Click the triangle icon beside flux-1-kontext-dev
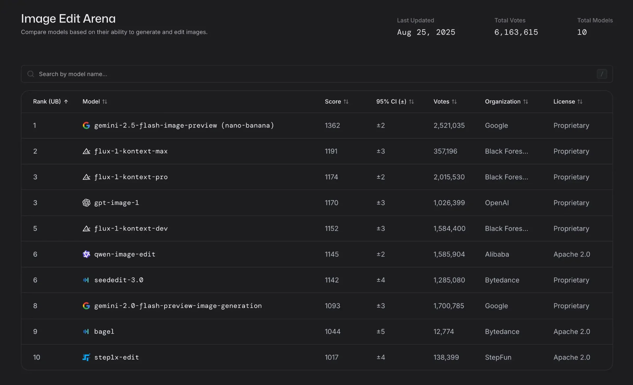 point(86,228)
